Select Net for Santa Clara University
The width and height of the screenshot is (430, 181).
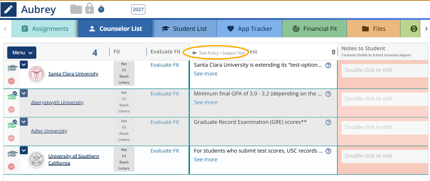coord(124,64)
